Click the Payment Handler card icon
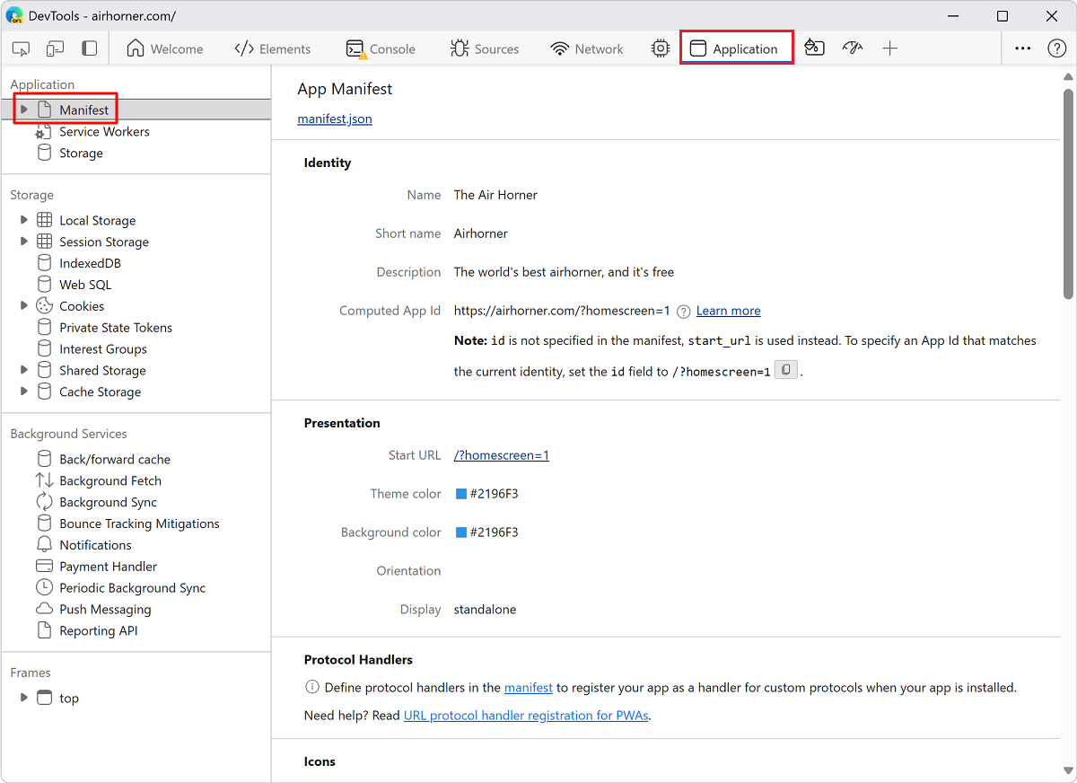This screenshot has height=783, width=1077. click(44, 567)
